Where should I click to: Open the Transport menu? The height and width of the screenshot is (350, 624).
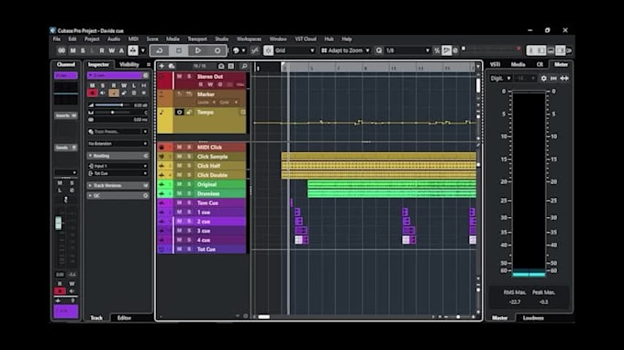[197, 38]
